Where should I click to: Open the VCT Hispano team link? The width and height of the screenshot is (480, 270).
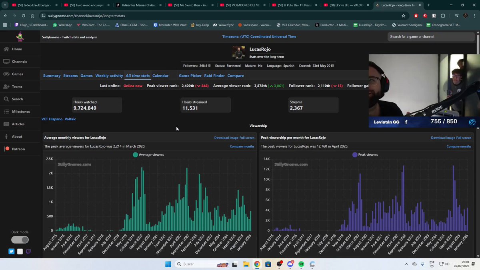point(52,119)
